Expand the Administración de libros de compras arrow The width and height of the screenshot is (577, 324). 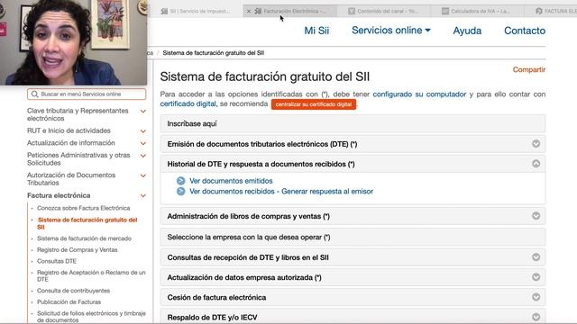[536, 216]
